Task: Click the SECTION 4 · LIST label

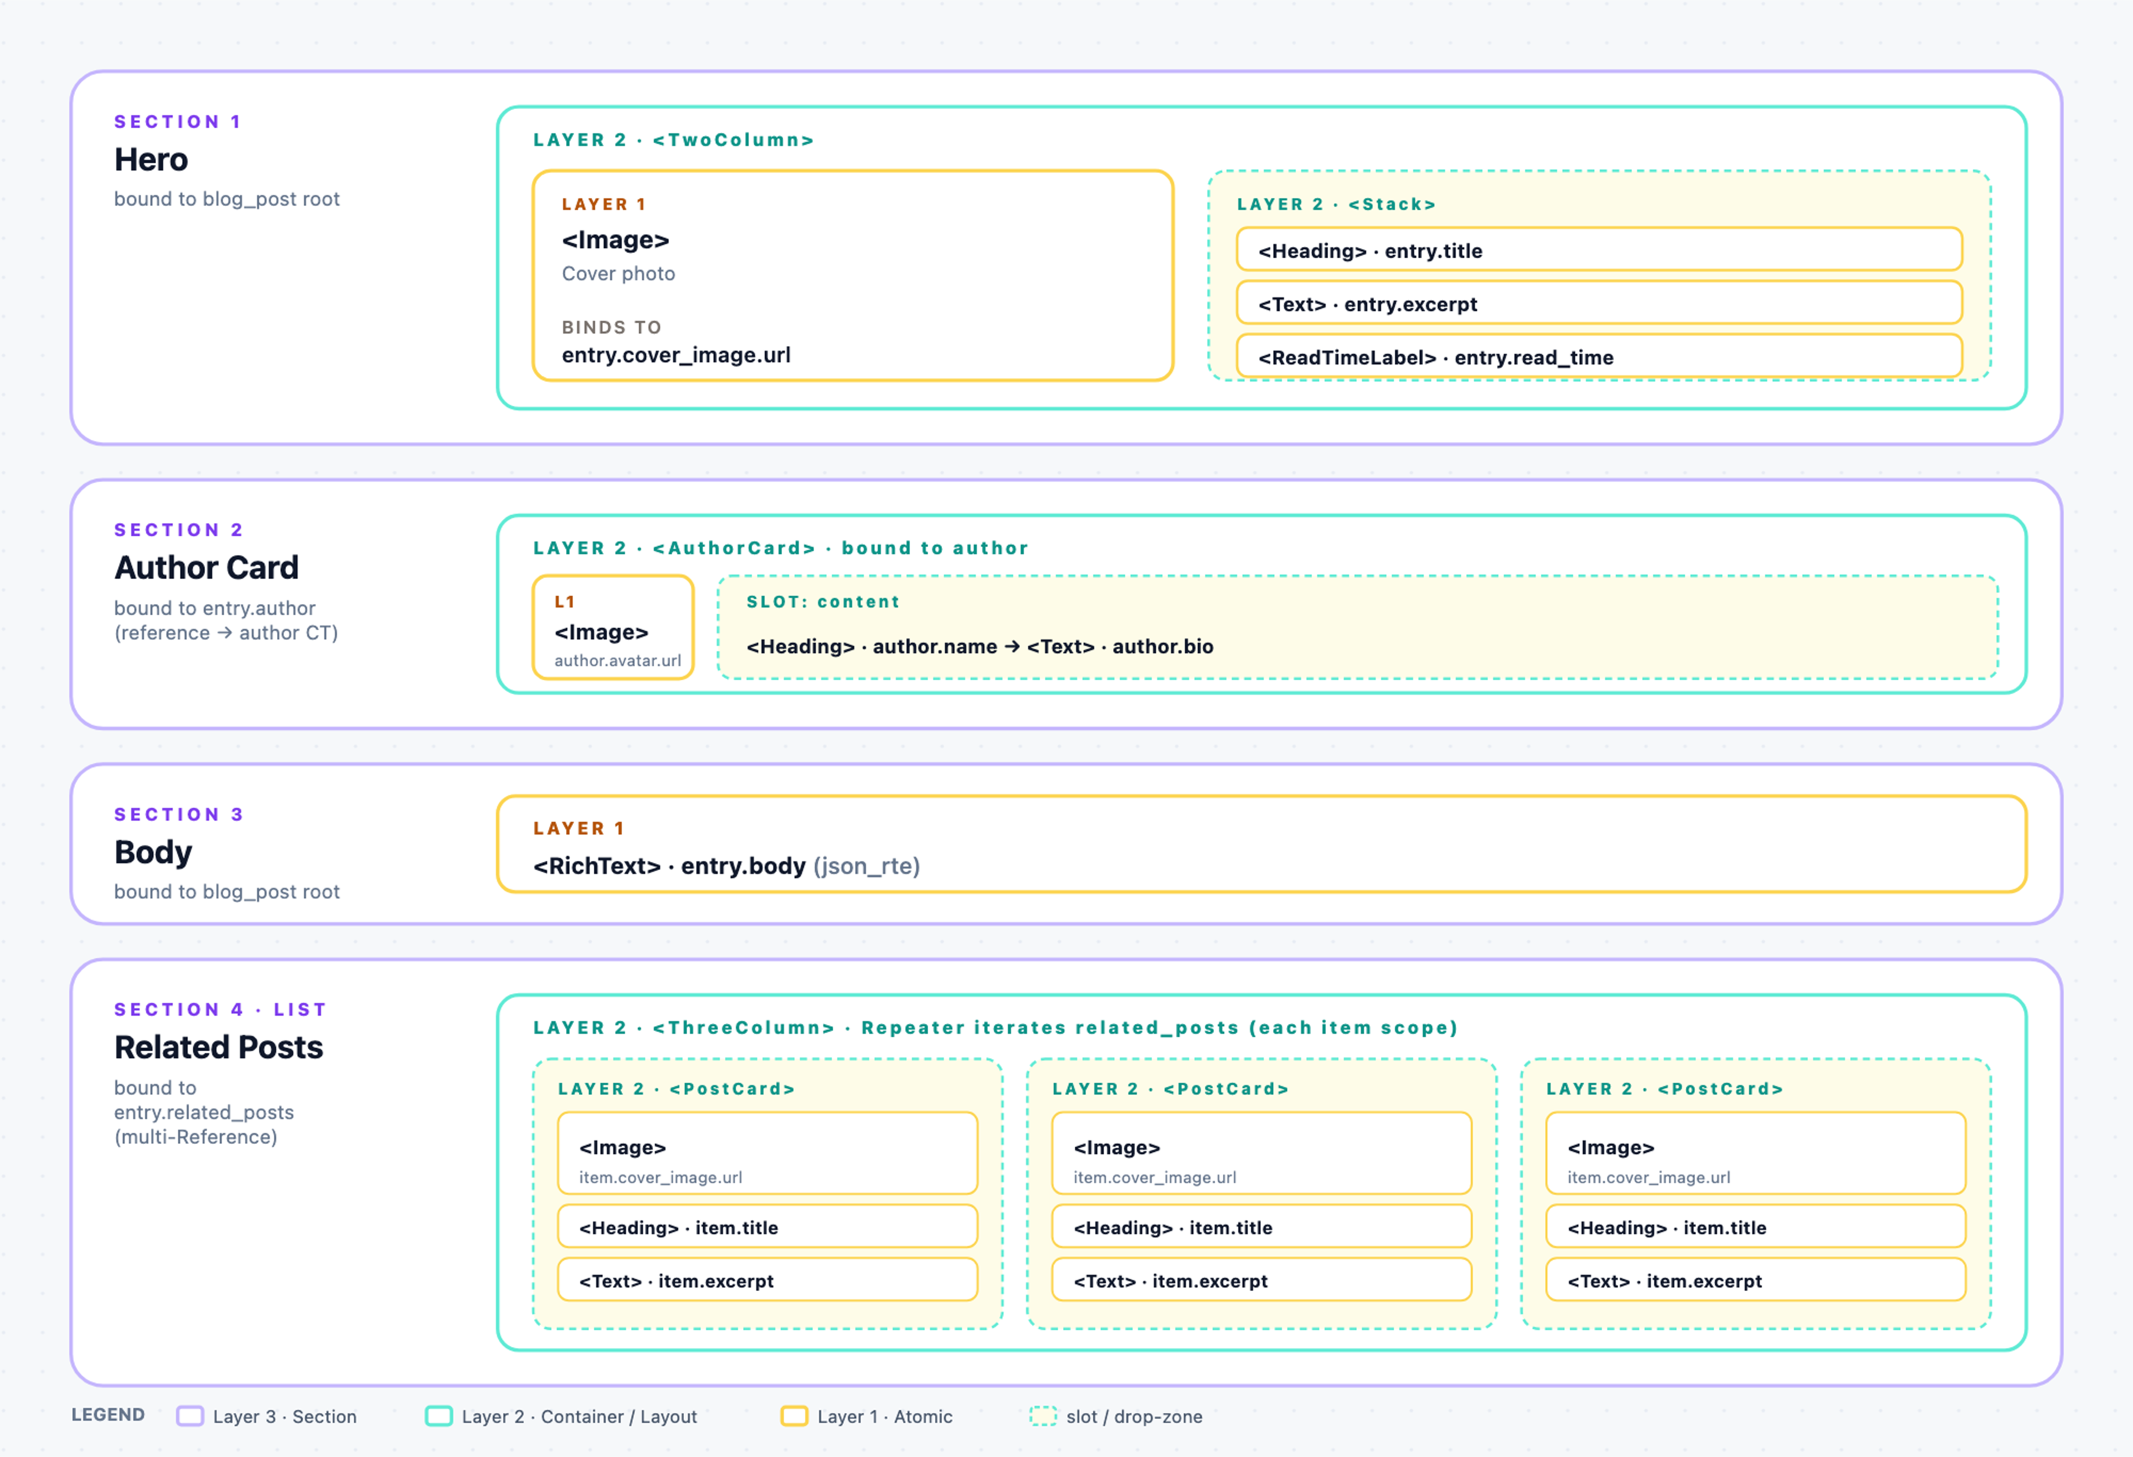Action: tap(221, 1009)
